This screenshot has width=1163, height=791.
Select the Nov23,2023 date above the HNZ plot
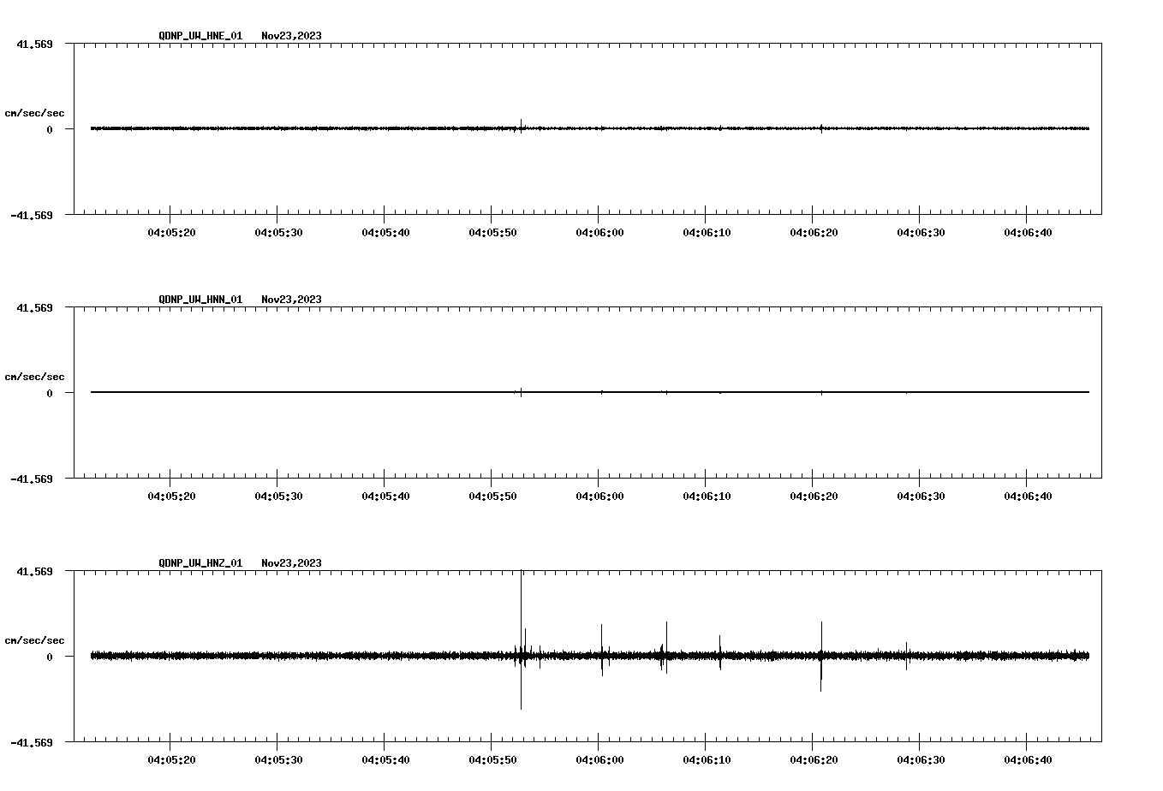(292, 563)
